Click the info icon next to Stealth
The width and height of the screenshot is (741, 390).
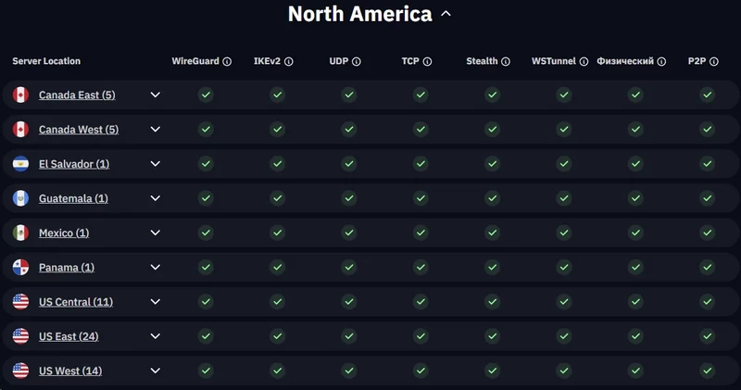(506, 61)
